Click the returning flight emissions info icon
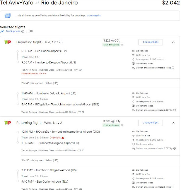Image resolution: width=181 pixels, height=190 pixels. point(122,125)
